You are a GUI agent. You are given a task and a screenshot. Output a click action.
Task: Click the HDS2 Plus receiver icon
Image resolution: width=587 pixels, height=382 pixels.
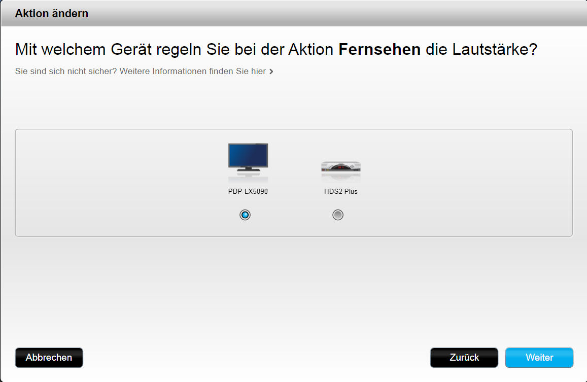click(340, 168)
